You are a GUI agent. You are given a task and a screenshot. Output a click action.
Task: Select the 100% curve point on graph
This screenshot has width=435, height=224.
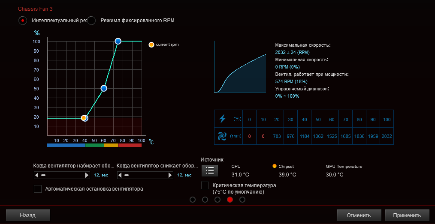(118, 41)
